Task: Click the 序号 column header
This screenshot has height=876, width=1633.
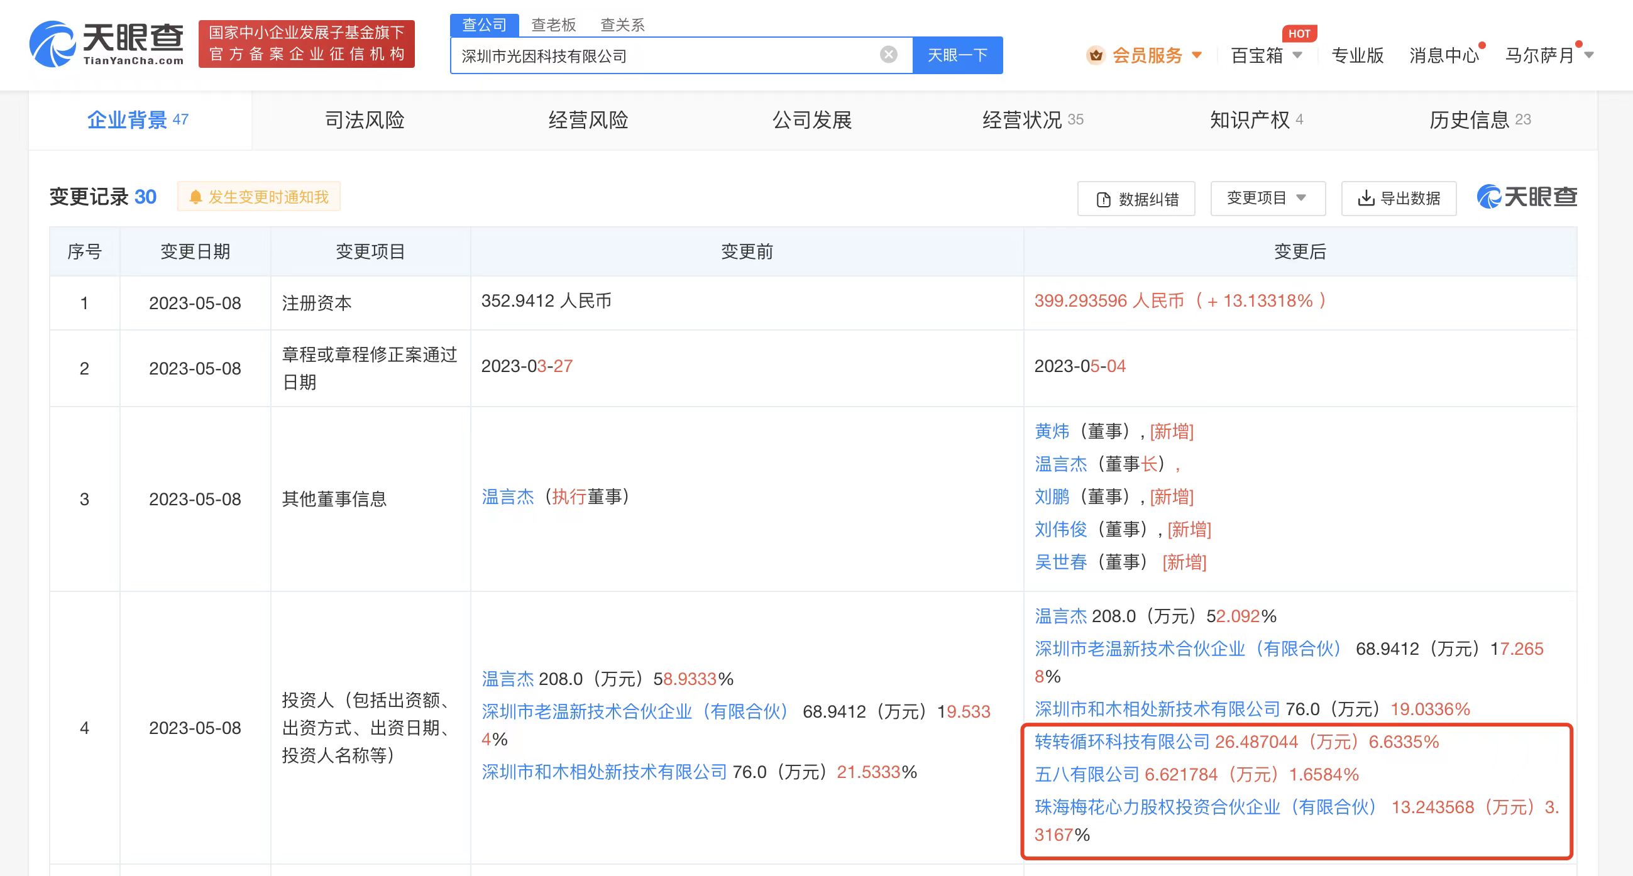Action: pos(84,251)
